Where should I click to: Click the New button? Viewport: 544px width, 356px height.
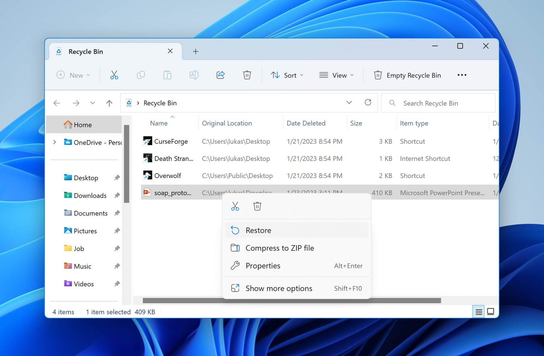point(73,75)
